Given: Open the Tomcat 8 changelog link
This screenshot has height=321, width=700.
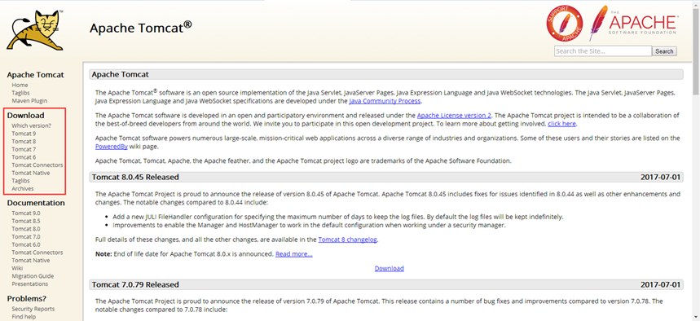Looking at the screenshot, I should 348,240.
